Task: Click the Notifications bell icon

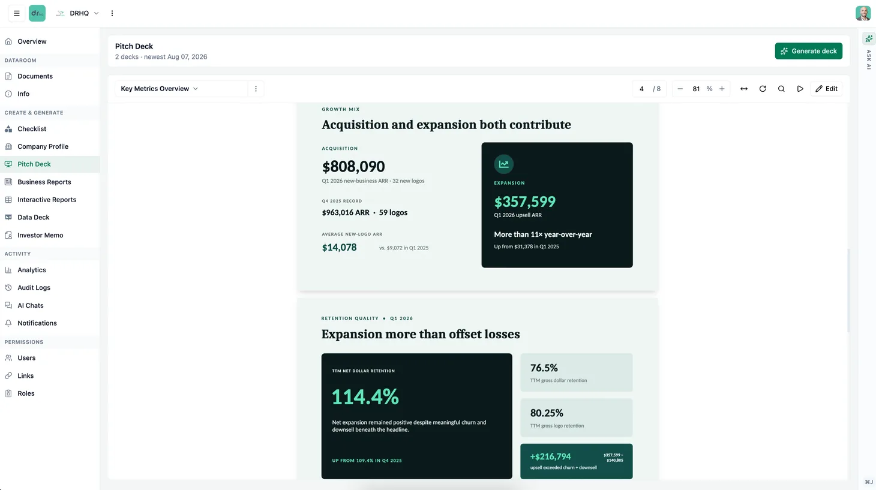Action: pos(8,323)
